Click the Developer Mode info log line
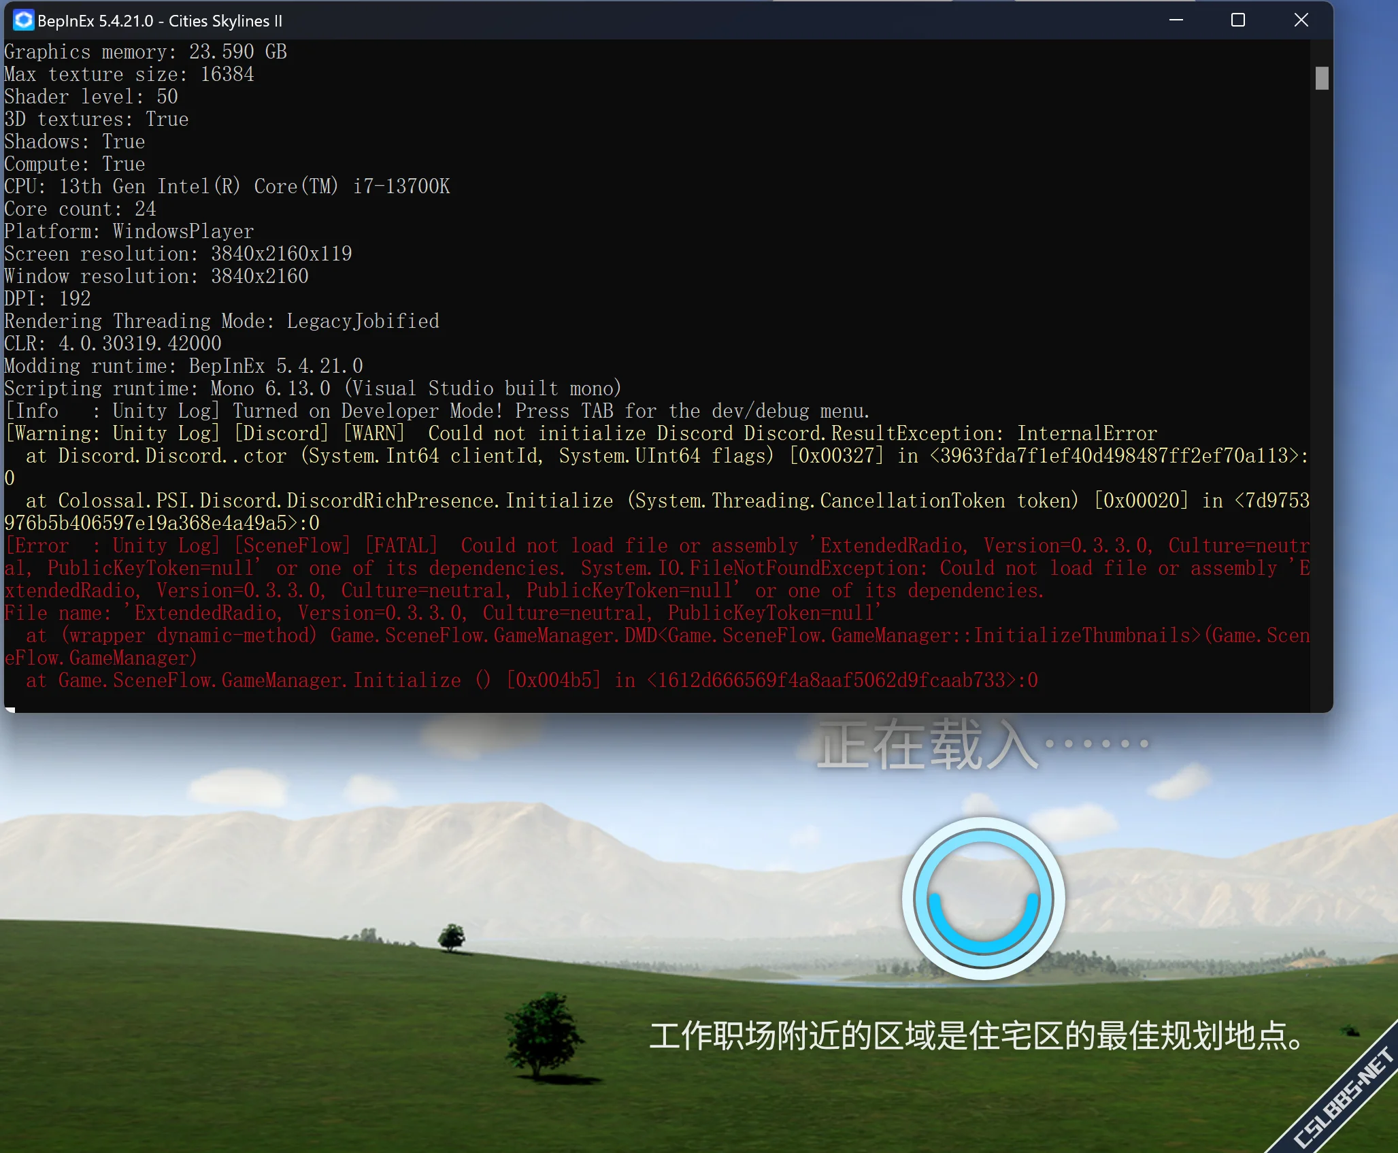Image resolution: width=1398 pixels, height=1153 pixels. point(437,411)
